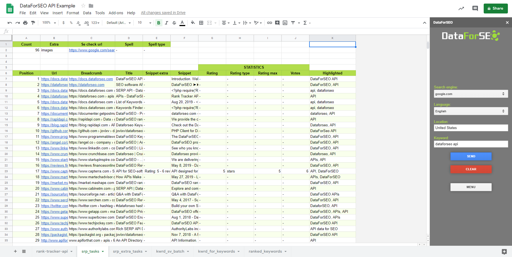
Task: Open the Google Sheets home icon
Action: pyautogui.click(x=10, y=9)
